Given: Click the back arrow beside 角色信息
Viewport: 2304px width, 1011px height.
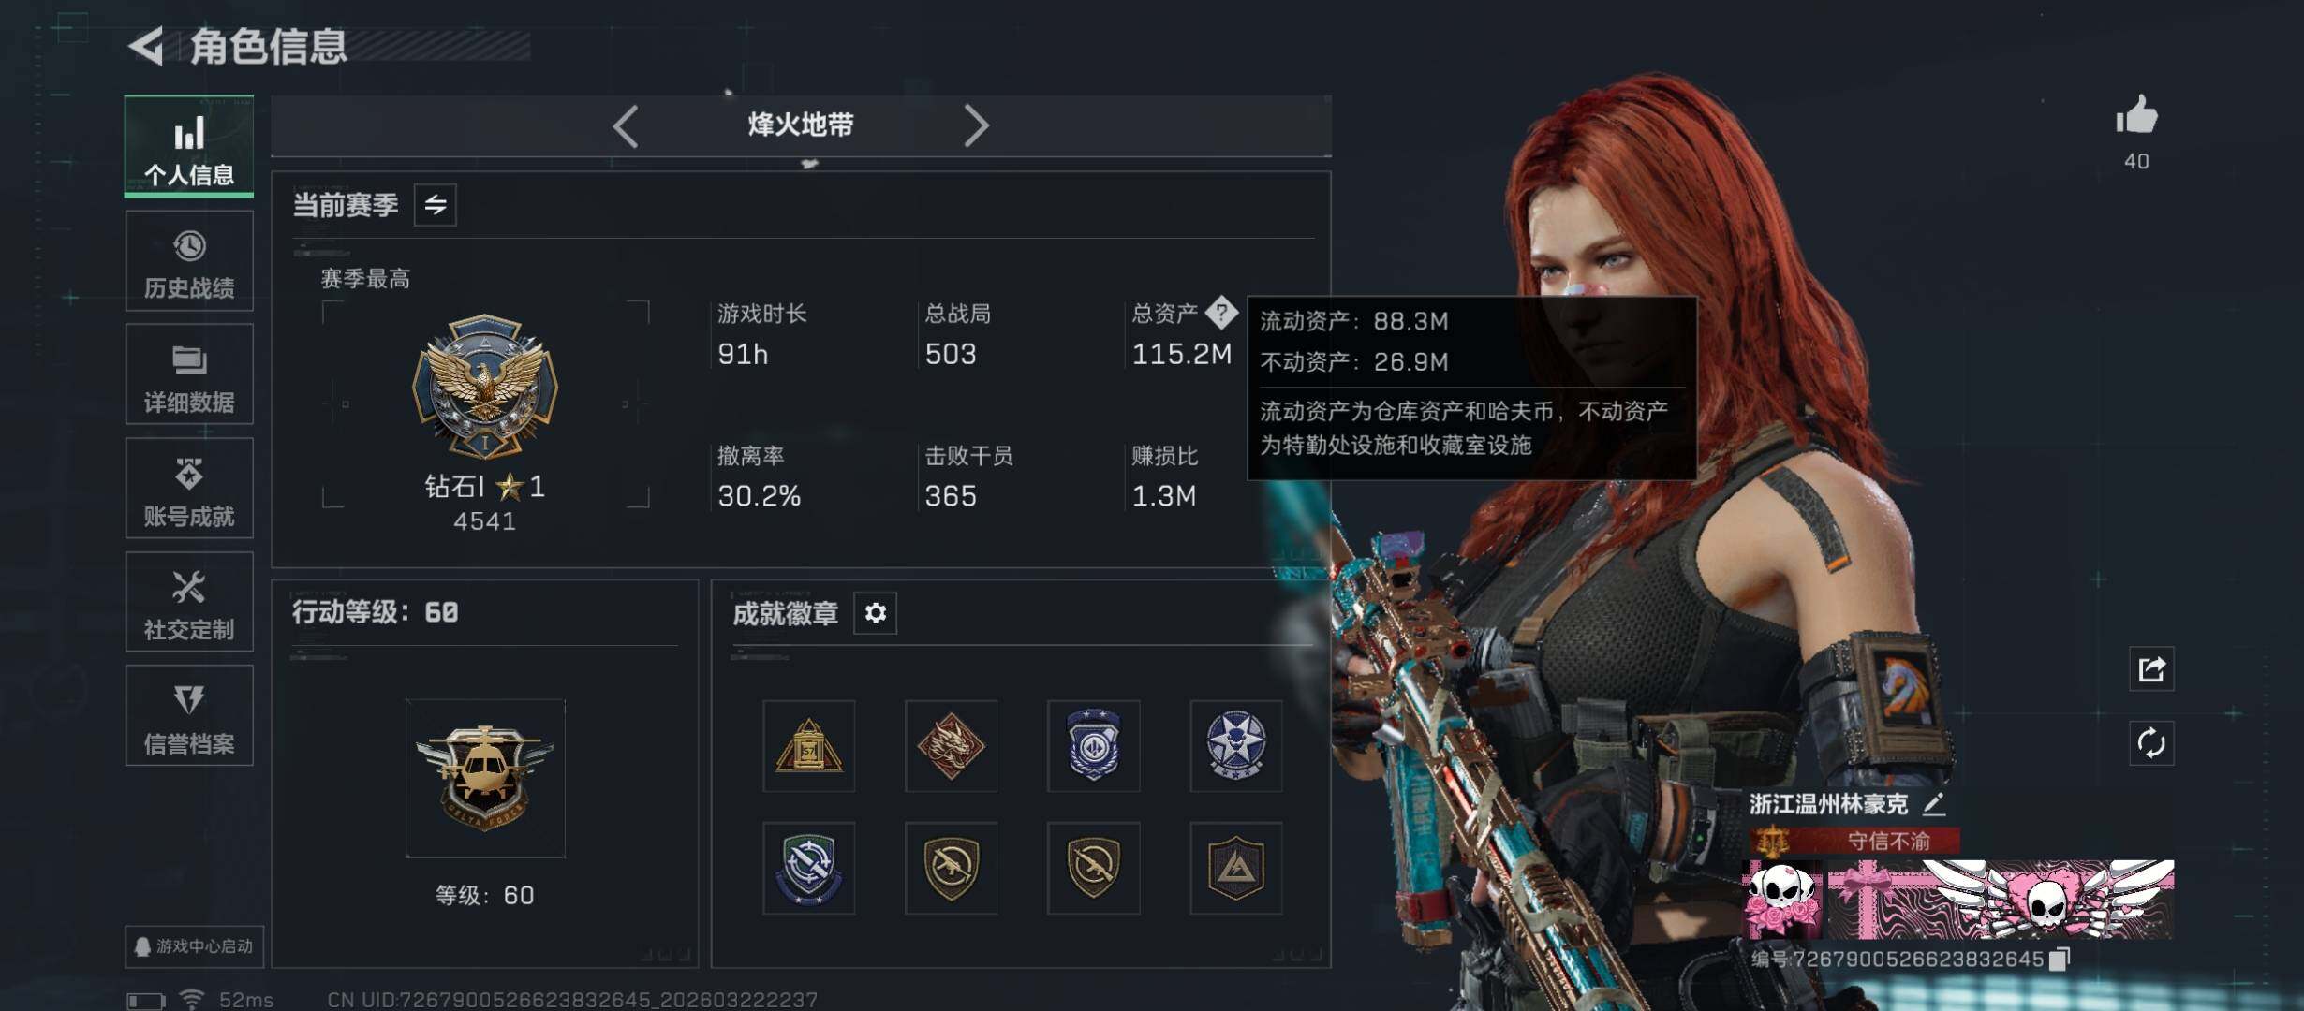Looking at the screenshot, I should point(147,46).
